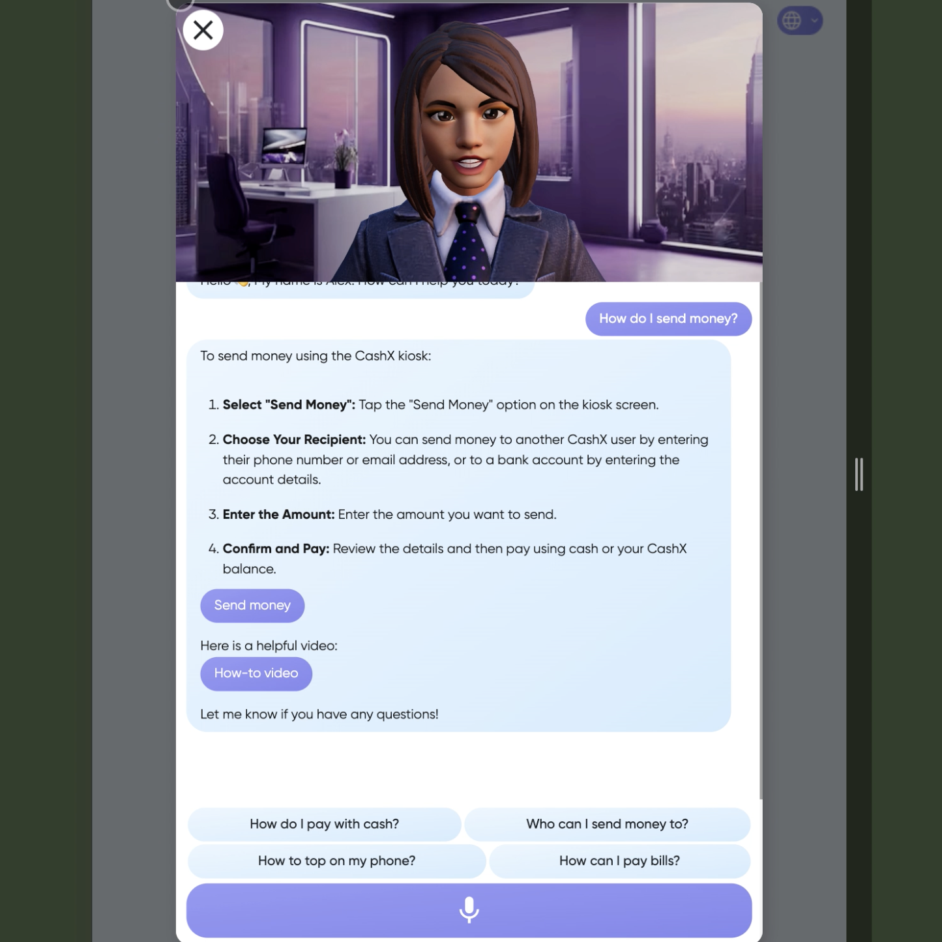Screen dimensions: 942x942
Task: Close the Alex assistant with the X icon
Action: tap(203, 30)
